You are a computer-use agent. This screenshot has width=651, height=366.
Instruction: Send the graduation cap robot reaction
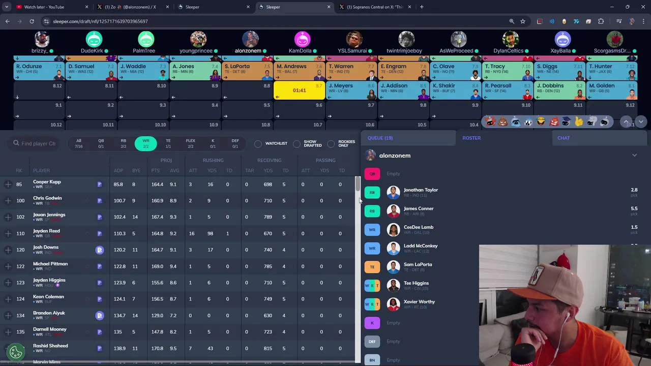(566, 121)
